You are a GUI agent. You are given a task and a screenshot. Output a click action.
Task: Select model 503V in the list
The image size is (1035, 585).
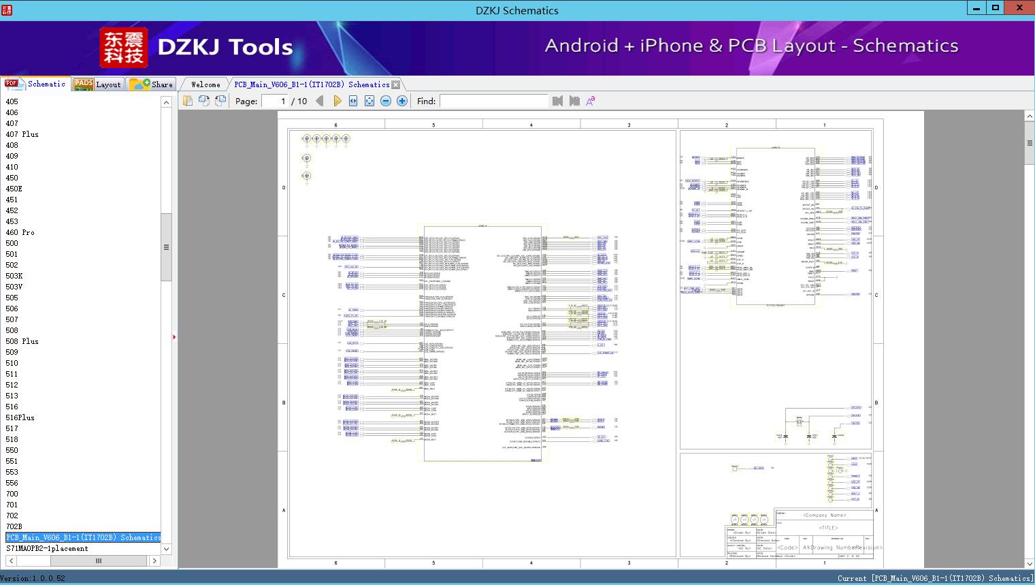point(14,287)
